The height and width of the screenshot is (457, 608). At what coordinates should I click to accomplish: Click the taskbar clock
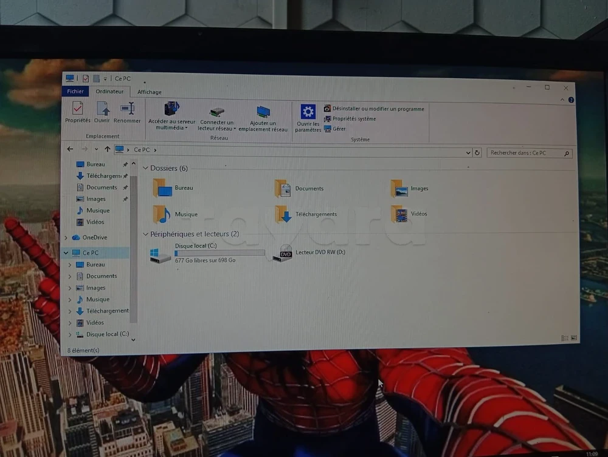tap(592, 454)
